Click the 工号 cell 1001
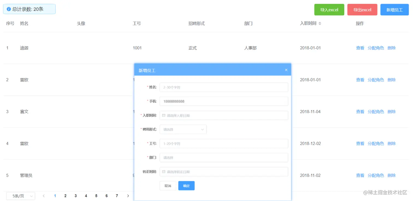This screenshot has width=413, height=201. point(137,48)
